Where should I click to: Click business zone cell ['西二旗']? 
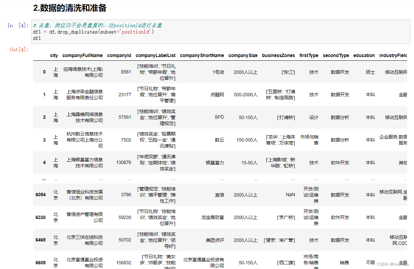(286, 263)
